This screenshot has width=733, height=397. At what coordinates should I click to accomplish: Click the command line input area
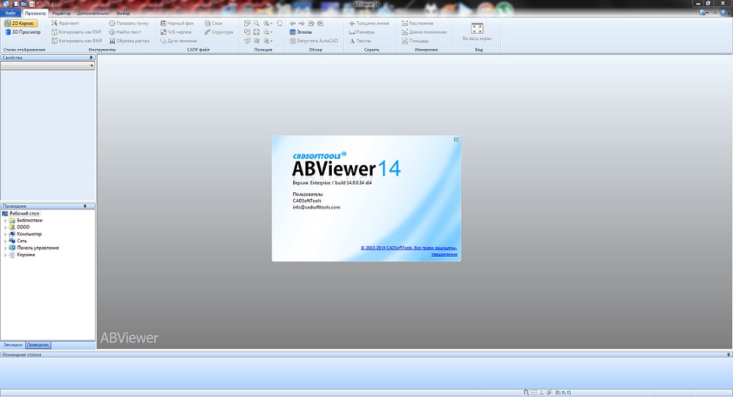[x=366, y=373]
